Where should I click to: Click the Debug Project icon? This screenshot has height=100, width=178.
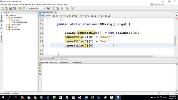(x=67, y=8)
